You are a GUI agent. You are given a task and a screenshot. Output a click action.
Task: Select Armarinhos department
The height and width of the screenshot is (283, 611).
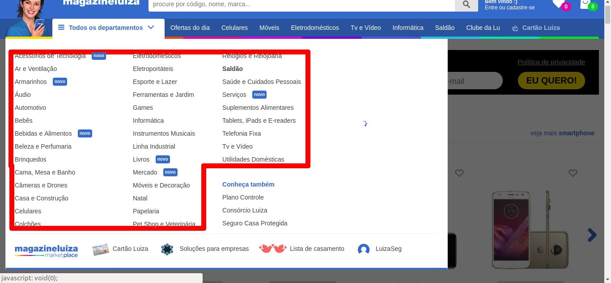click(31, 82)
